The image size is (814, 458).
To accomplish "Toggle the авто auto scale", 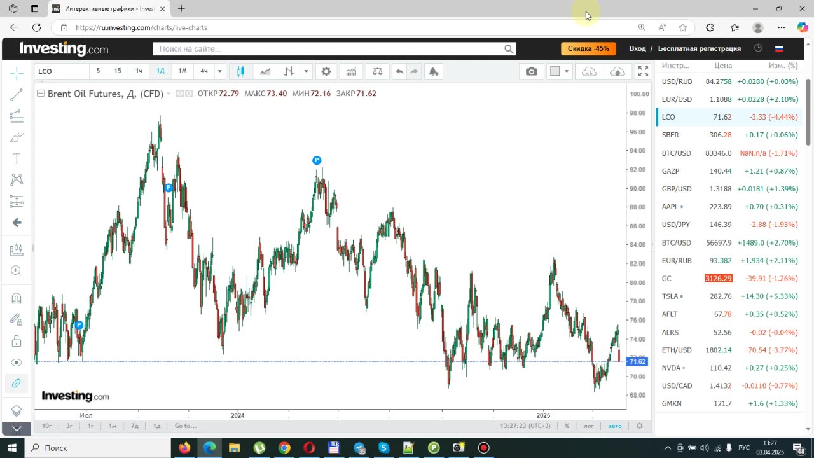I will [x=615, y=426].
